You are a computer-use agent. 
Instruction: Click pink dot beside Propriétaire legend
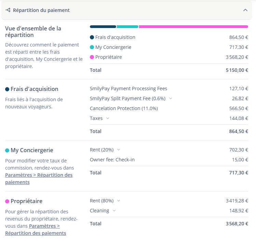coord(92,57)
